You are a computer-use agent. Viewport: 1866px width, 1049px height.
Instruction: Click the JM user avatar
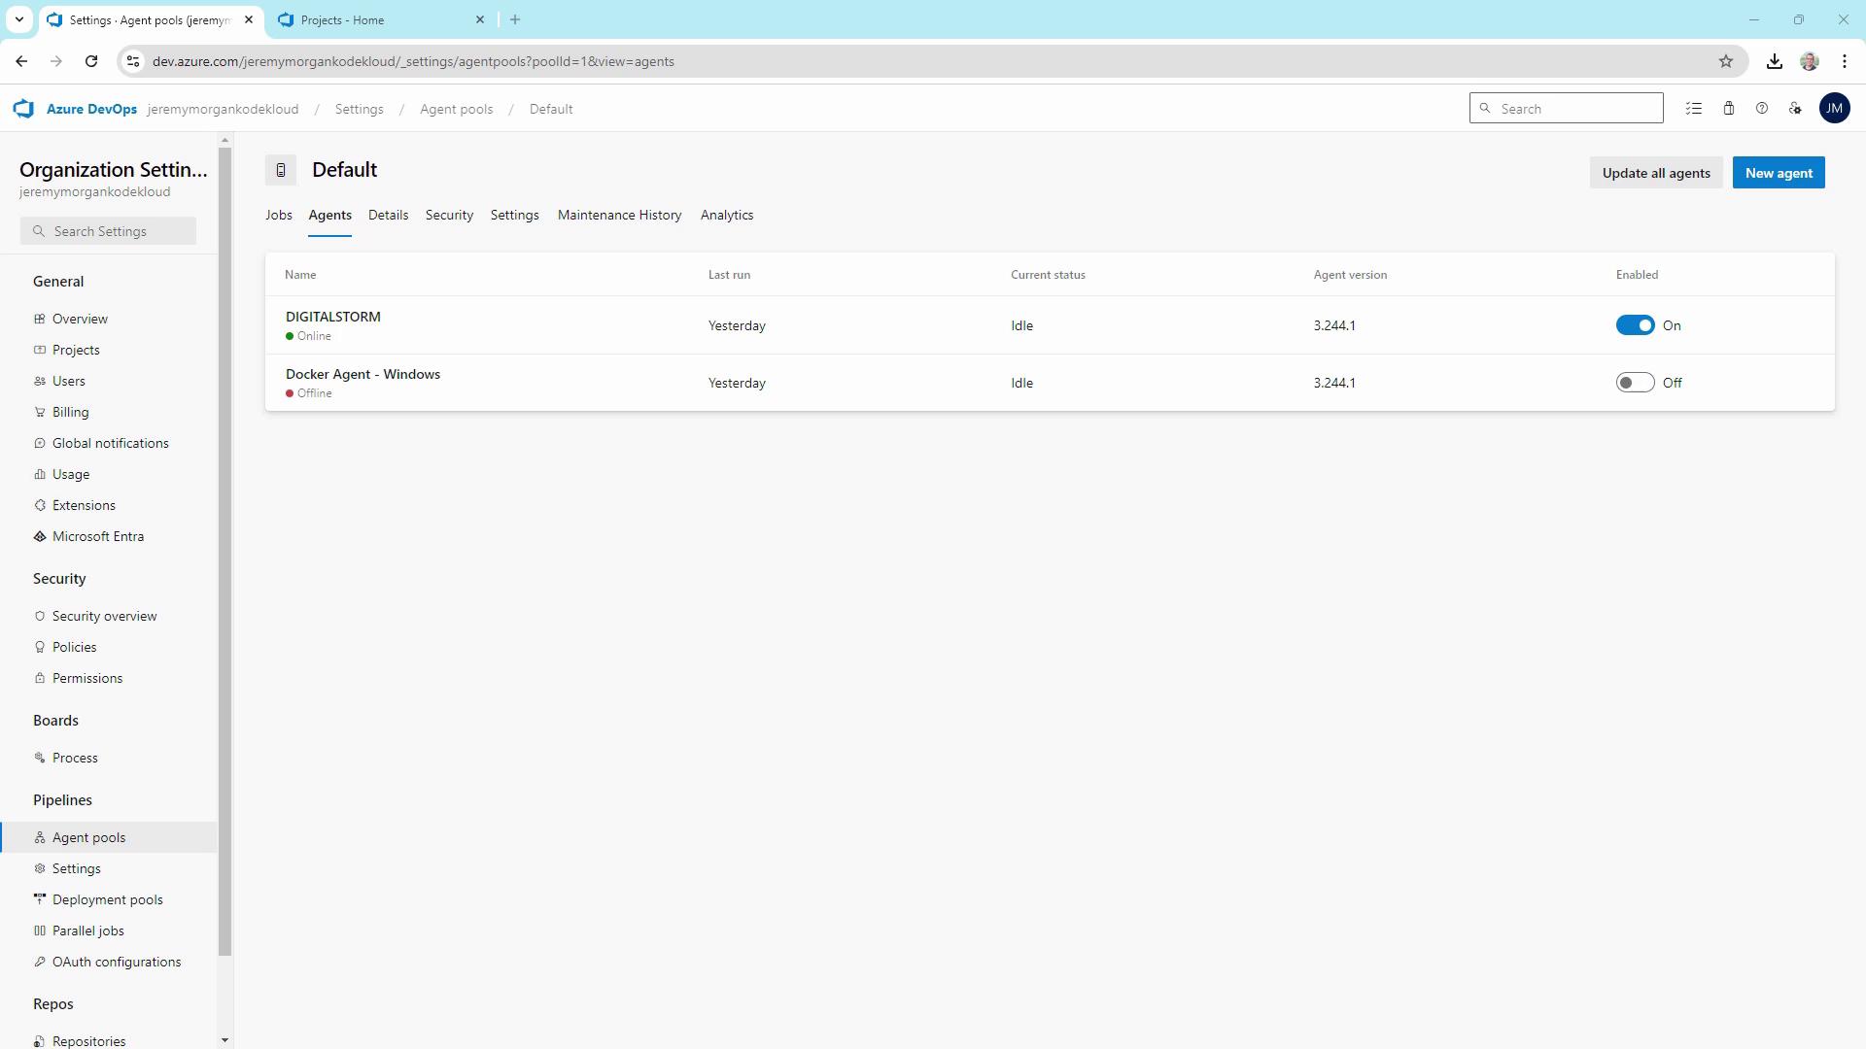pyautogui.click(x=1834, y=109)
